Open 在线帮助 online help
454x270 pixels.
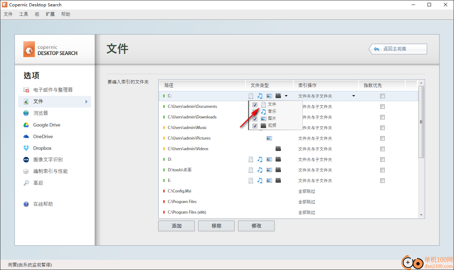43,204
